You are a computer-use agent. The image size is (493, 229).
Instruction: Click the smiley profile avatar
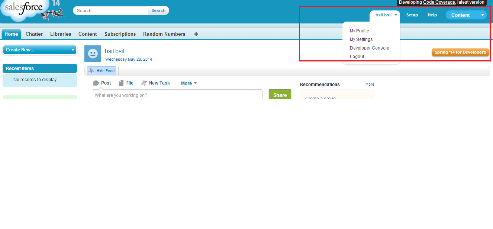(x=93, y=54)
